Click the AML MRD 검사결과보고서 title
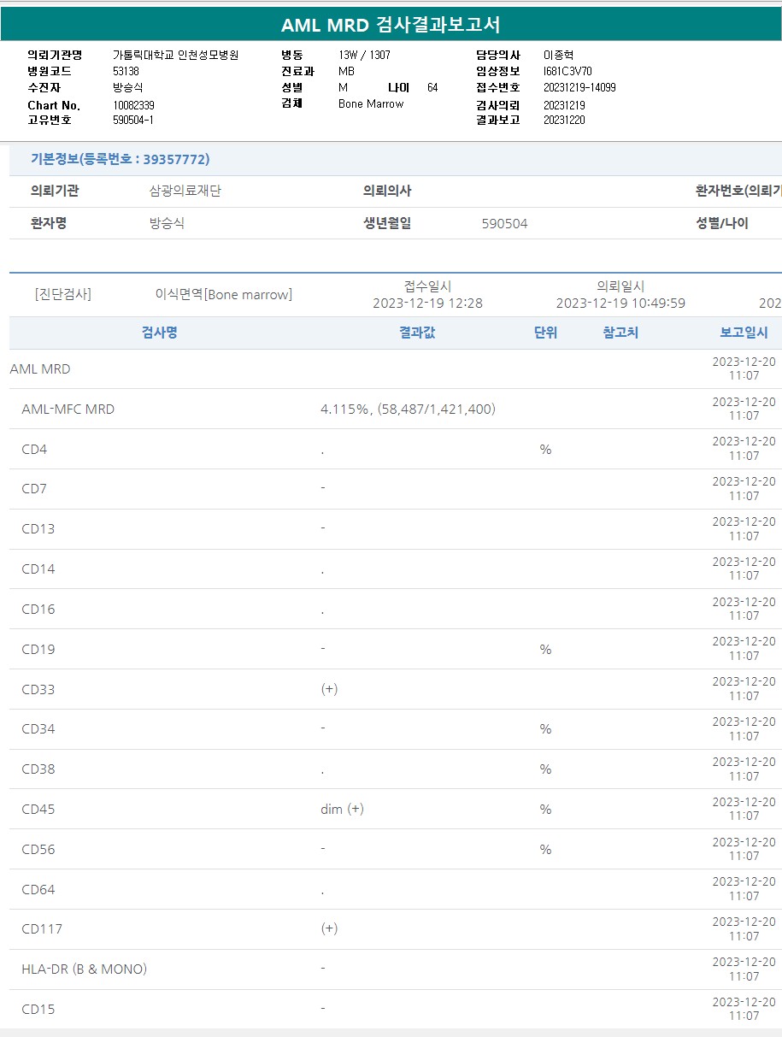This screenshot has width=782, height=1037. [391, 25]
